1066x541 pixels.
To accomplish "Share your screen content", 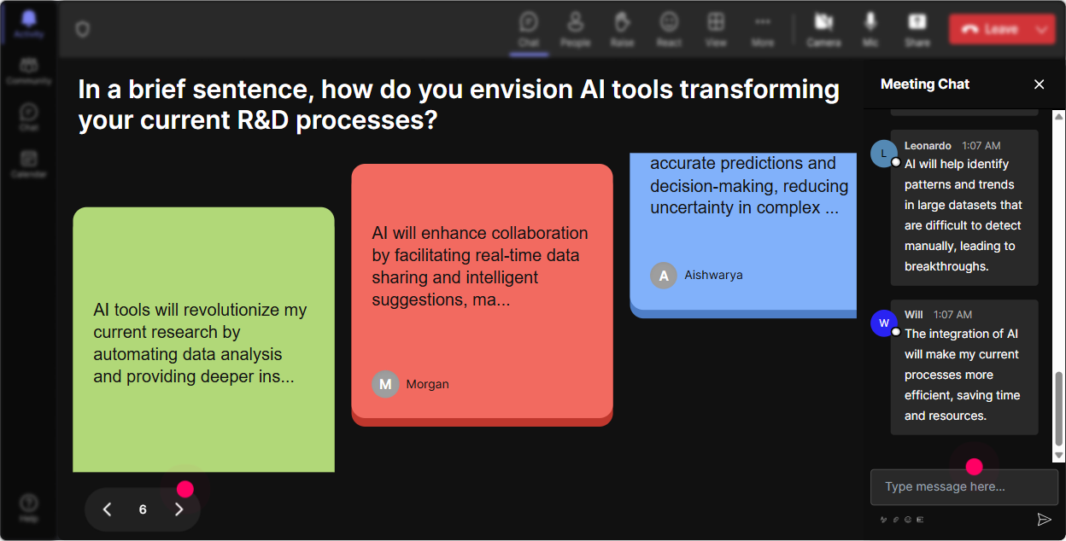I will [917, 29].
